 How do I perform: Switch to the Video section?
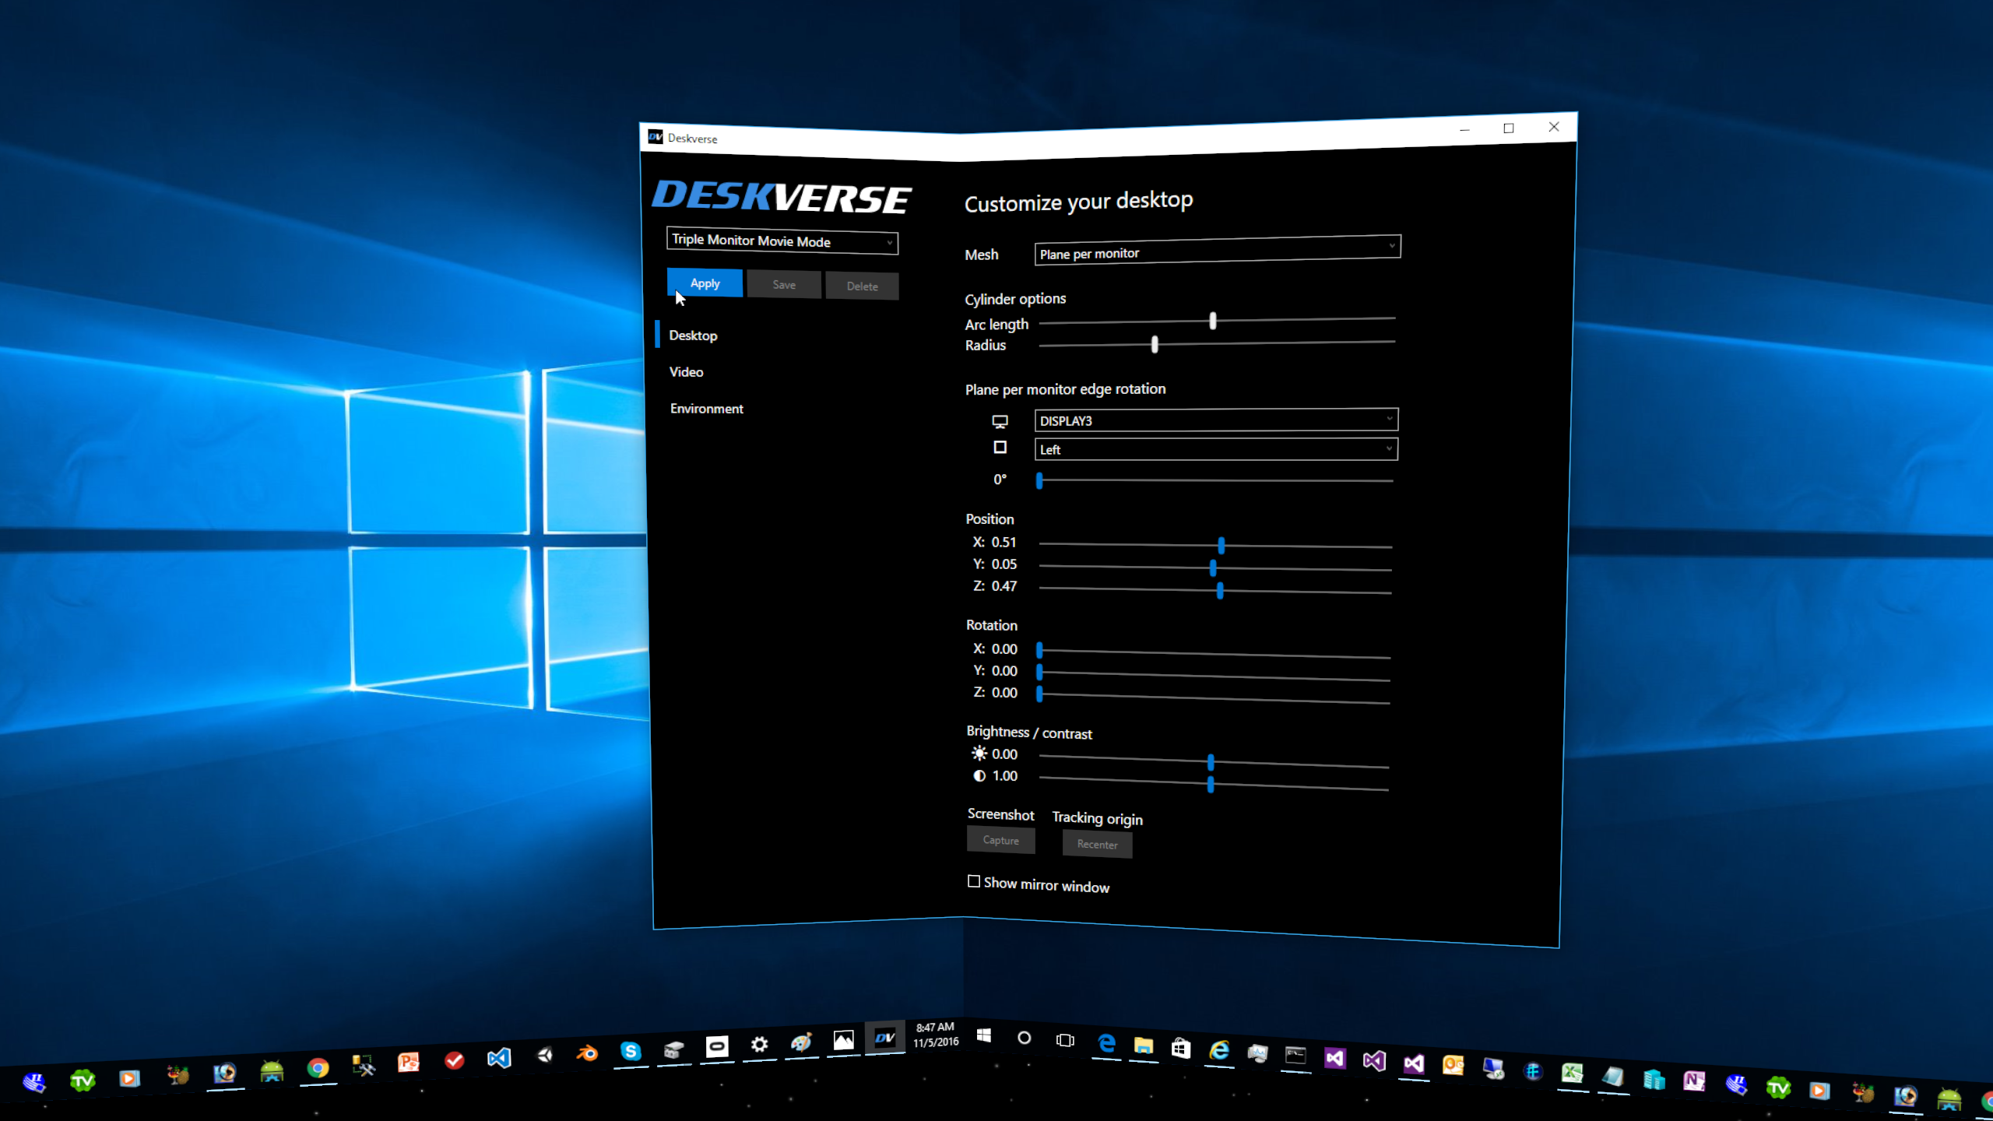click(x=686, y=372)
